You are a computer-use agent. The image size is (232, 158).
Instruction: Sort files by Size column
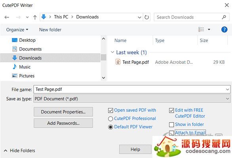(x=204, y=41)
